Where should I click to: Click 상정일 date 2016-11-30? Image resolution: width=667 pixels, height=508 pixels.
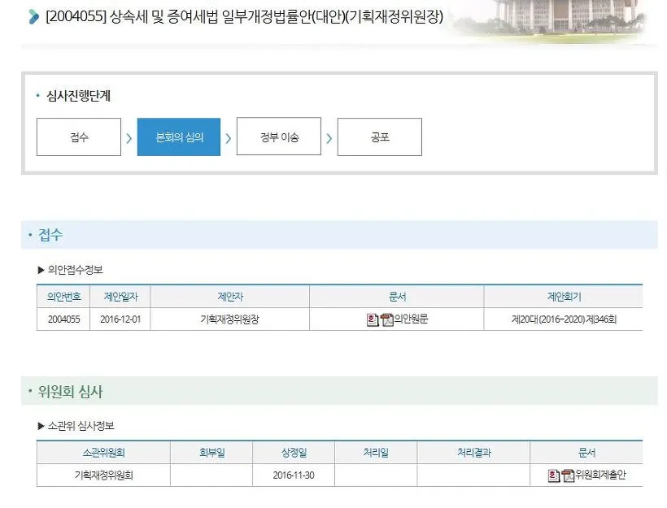click(294, 475)
